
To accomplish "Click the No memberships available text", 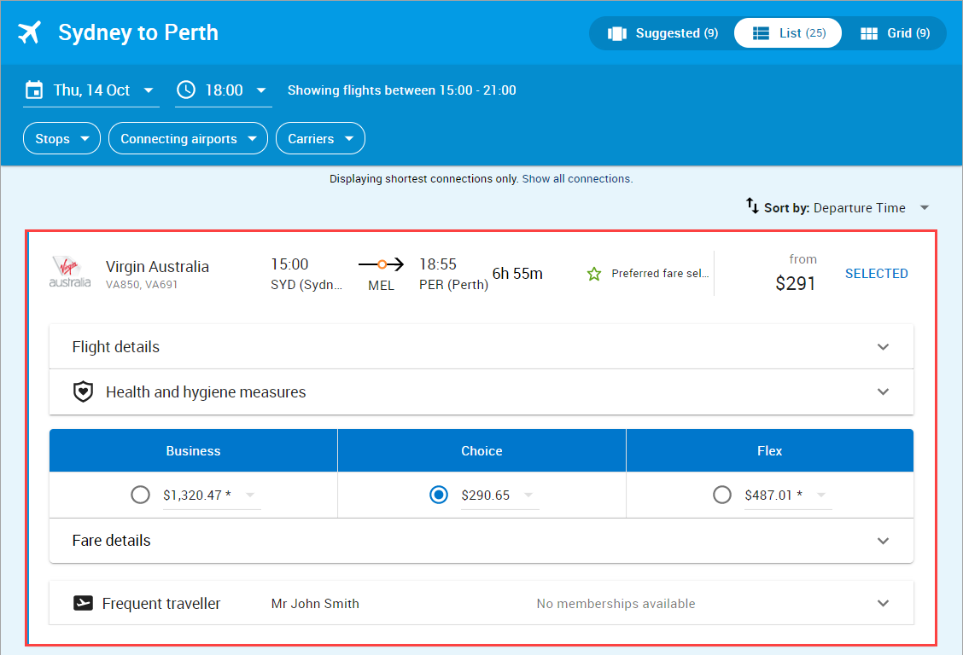I will pos(616,604).
